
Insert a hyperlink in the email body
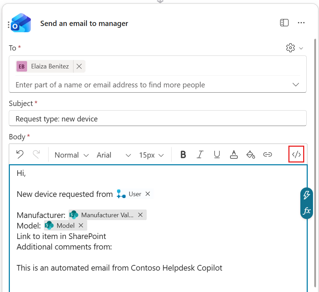click(268, 154)
